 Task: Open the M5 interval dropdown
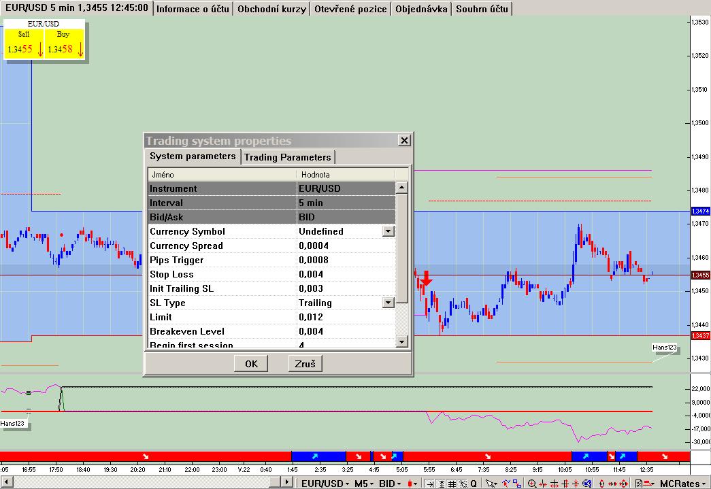[363, 484]
